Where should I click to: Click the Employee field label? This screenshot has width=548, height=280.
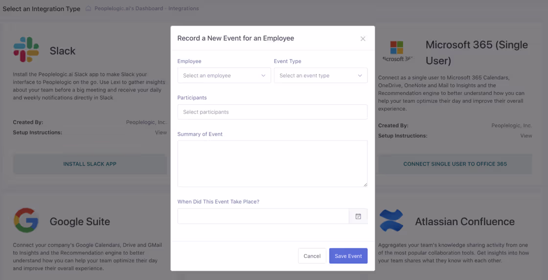[x=189, y=61]
